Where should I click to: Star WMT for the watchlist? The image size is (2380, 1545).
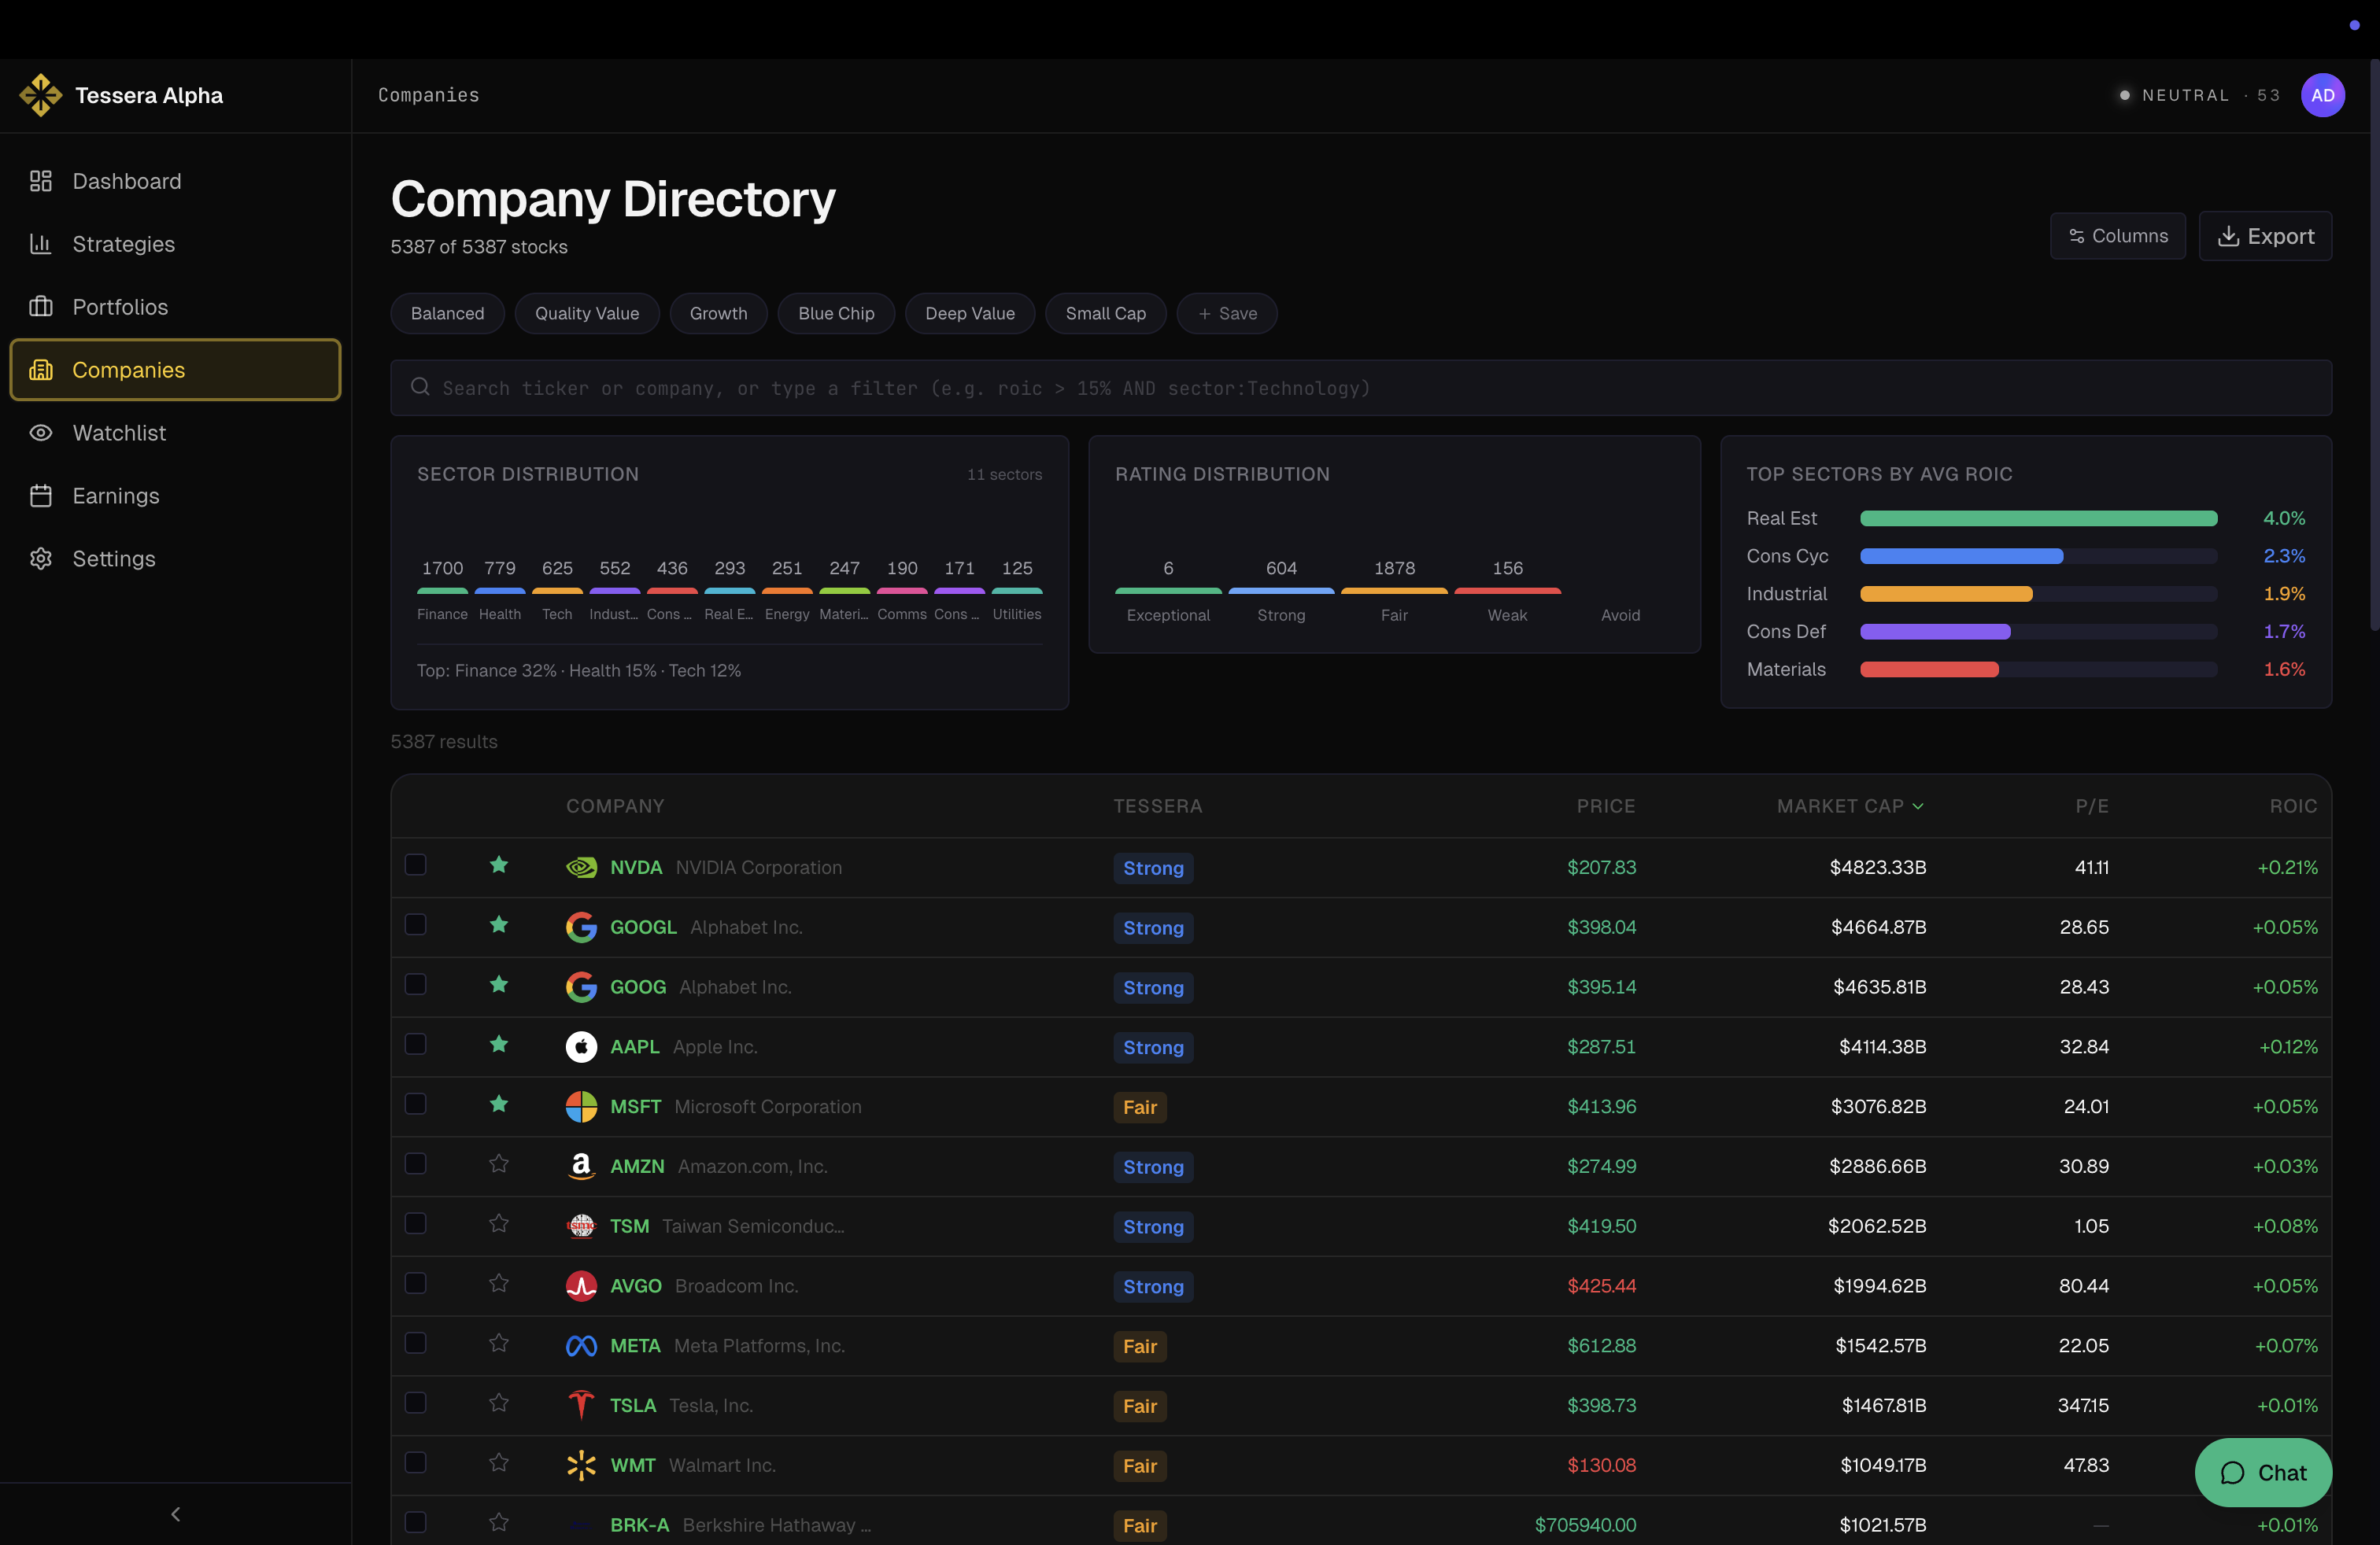click(x=499, y=1463)
